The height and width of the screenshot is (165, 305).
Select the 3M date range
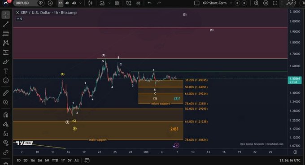tap(39, 161)
